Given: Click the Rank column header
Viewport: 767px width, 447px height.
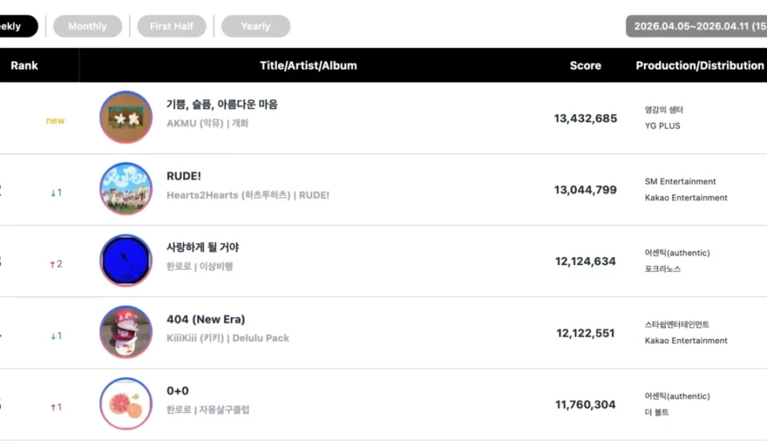Looking at the screenshot, I should click(x=24, y=65).
